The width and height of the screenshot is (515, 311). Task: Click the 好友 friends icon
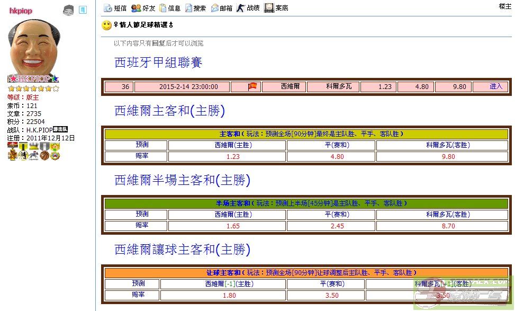[x=136, y=8]
